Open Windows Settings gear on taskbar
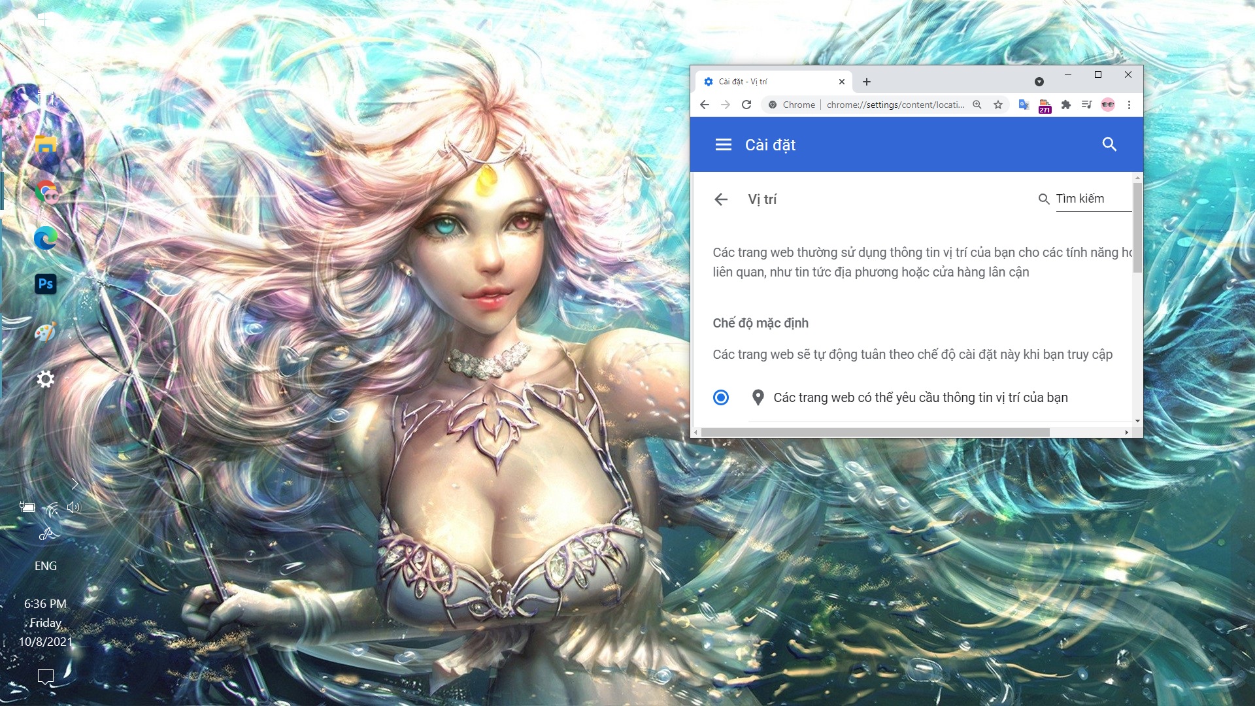The height and width of the screenshot is (706, 1255). point(45,378)
